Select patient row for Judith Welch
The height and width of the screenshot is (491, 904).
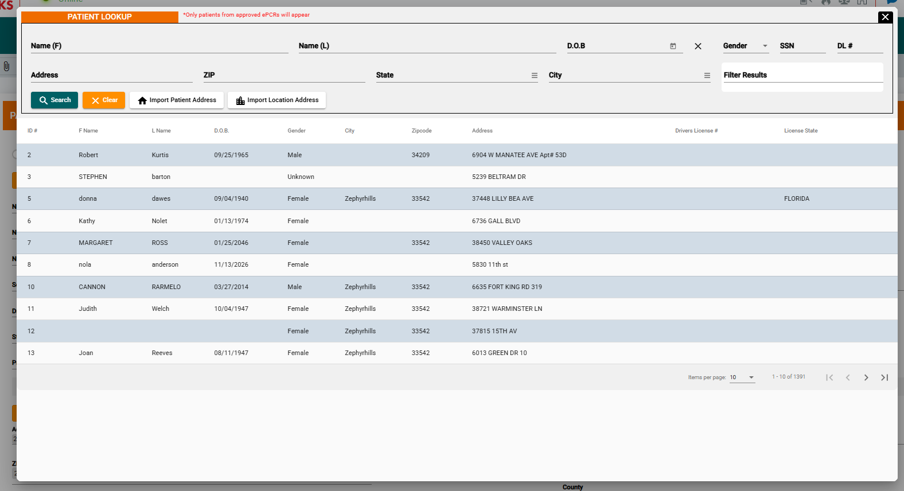[x=229, y=309]
